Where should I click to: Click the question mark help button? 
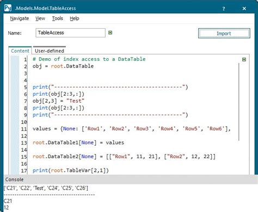(x=224, y=9)
